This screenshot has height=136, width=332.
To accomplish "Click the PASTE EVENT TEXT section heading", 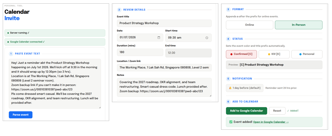I will click(x=27, y=54).
